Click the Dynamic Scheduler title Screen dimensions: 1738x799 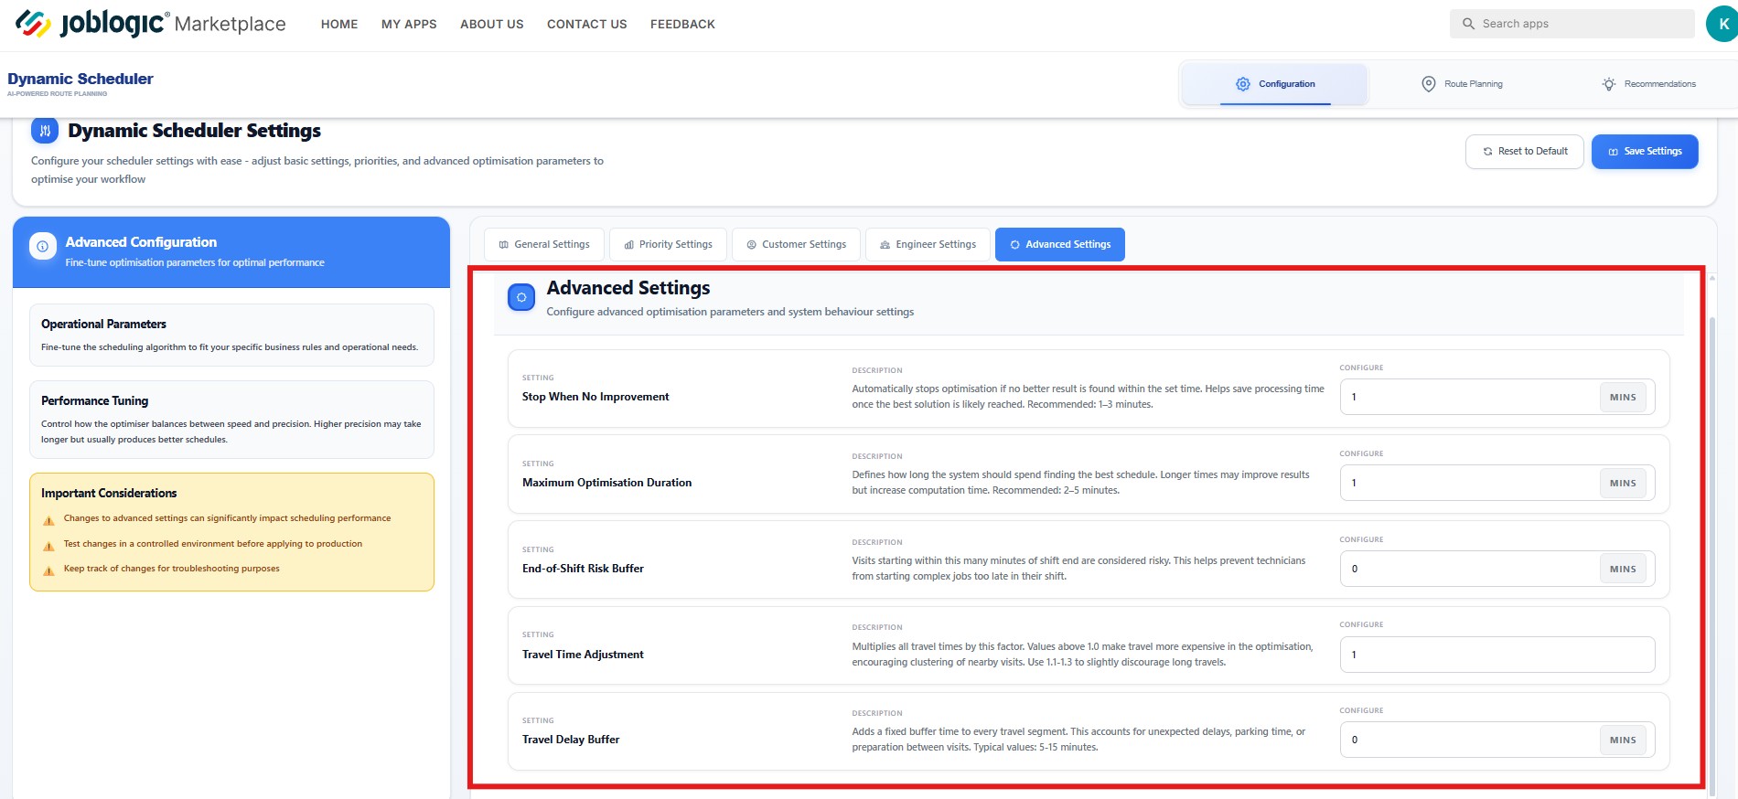pos(80,79)
